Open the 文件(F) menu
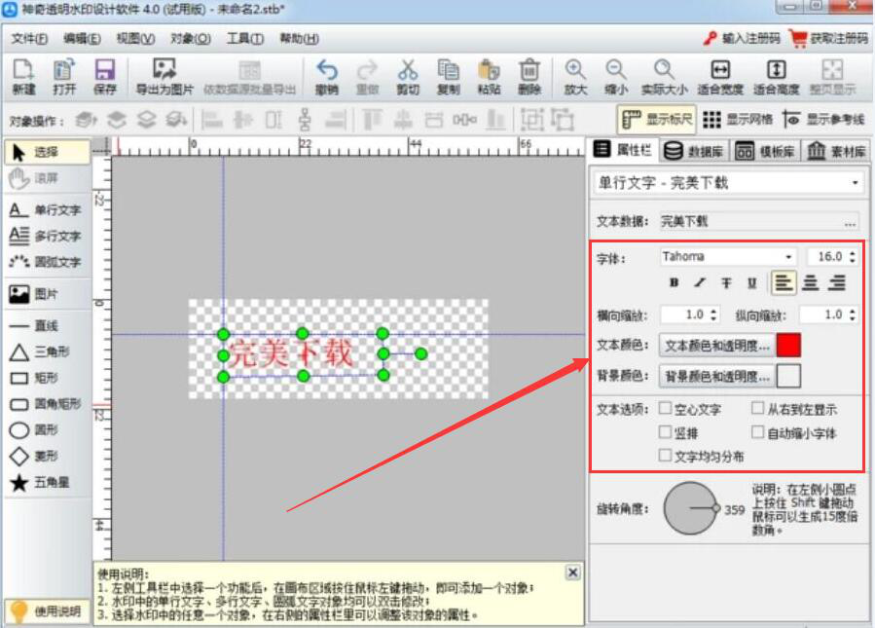Image resolution: width=875 pixels, height=628 pixels. click(29, 39)
